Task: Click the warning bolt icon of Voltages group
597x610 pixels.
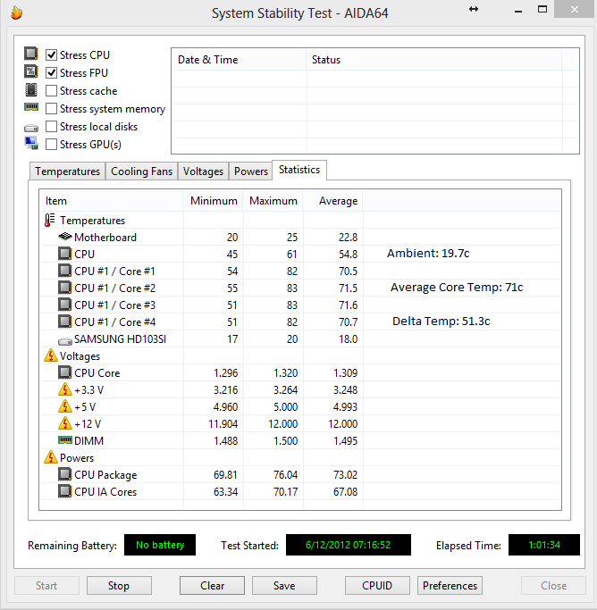Action: (x=51, y=355)
